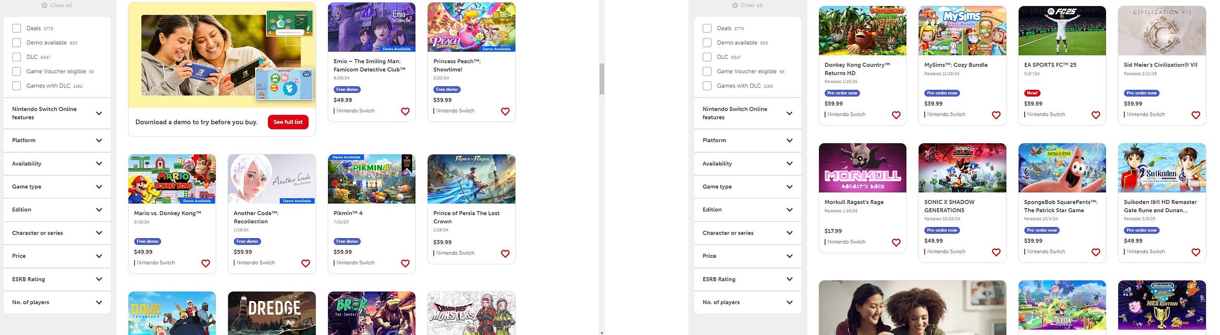Click heart on Donkey Kong Country Returns HD

coord(896,115)
